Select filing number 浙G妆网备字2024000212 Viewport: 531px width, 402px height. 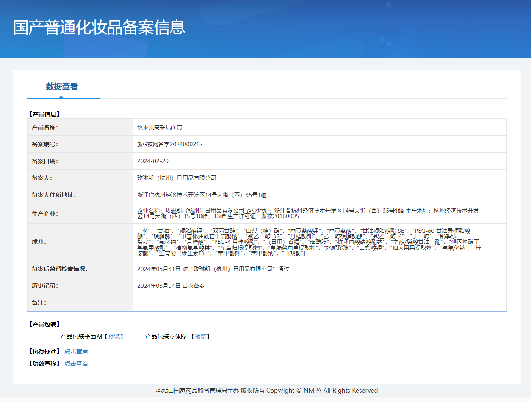pyautogui.click(x=170, y=144)
